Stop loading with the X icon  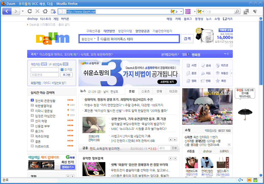pyautogui.click(x=37, y=11)
